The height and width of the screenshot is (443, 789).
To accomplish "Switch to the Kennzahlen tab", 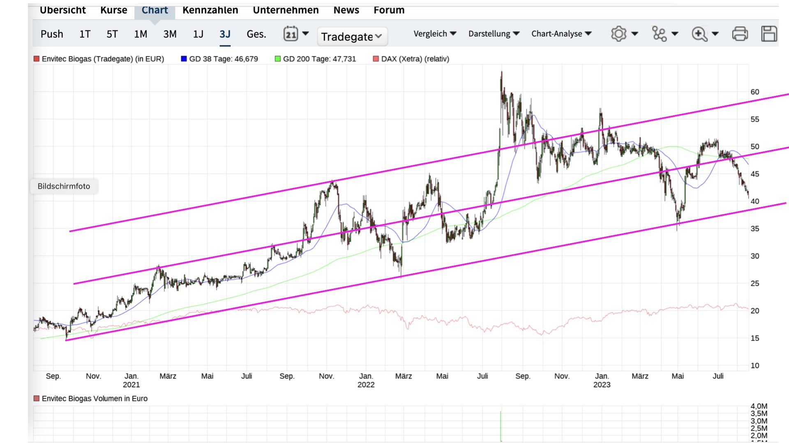I will click(210, 10).
